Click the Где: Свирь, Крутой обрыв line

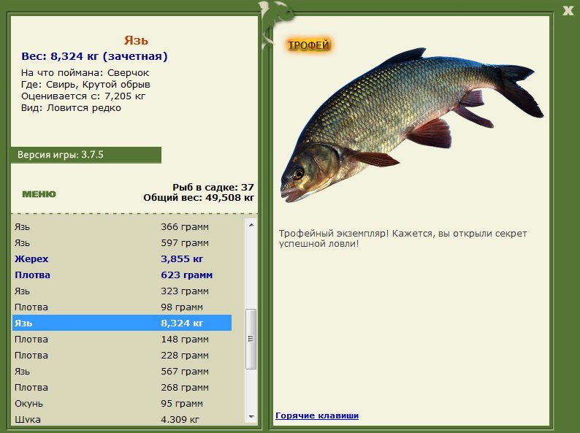coord(85,85)
